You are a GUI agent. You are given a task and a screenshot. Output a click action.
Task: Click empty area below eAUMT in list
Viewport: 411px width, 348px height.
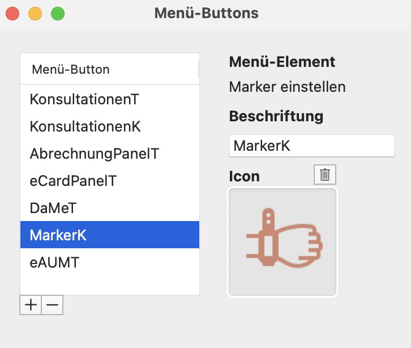(x=110, y=285)
